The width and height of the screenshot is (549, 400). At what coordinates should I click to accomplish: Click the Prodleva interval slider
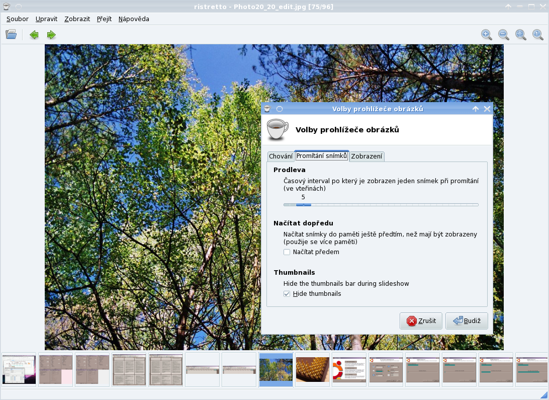point(381,205)
